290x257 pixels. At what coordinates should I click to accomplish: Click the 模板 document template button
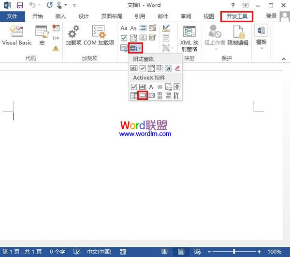[261, 37]
